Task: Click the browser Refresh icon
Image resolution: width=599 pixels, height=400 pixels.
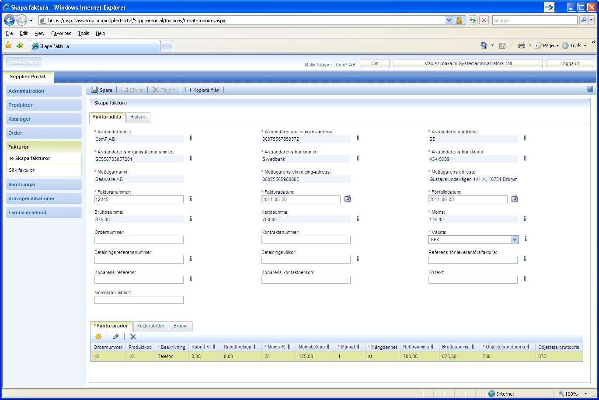Action: pyautogui.click(x=472, y=20)
